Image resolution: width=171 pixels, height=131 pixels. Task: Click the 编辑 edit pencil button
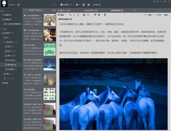[x=61, y=15]
